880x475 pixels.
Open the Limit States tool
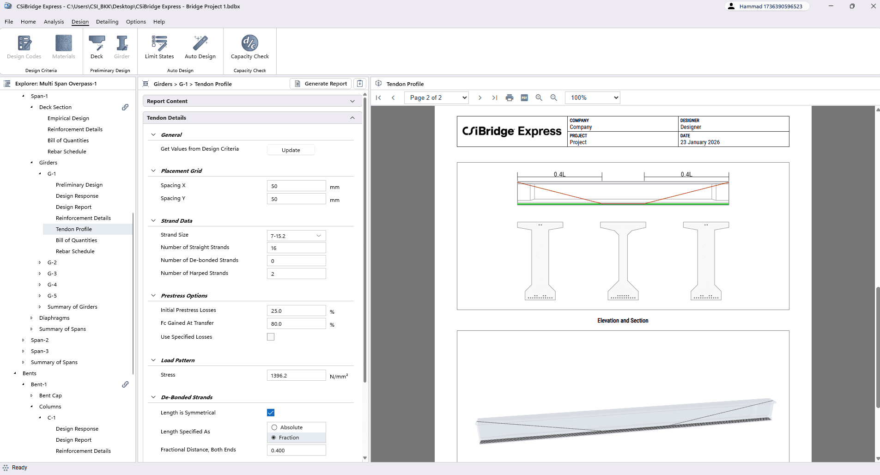(x=159, y=47)
